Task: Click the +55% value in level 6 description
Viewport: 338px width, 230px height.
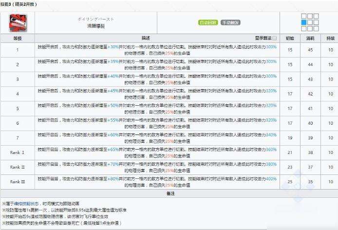Action: (113, 120)
